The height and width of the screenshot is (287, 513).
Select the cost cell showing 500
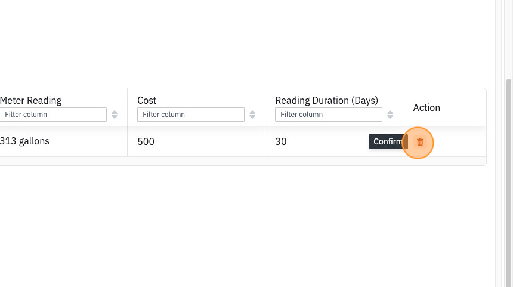(146, 141)
